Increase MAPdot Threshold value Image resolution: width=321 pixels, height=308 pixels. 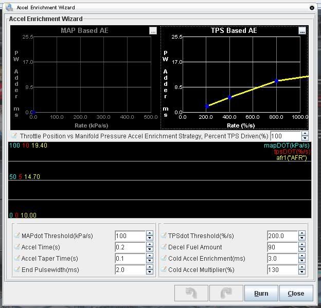150,233
